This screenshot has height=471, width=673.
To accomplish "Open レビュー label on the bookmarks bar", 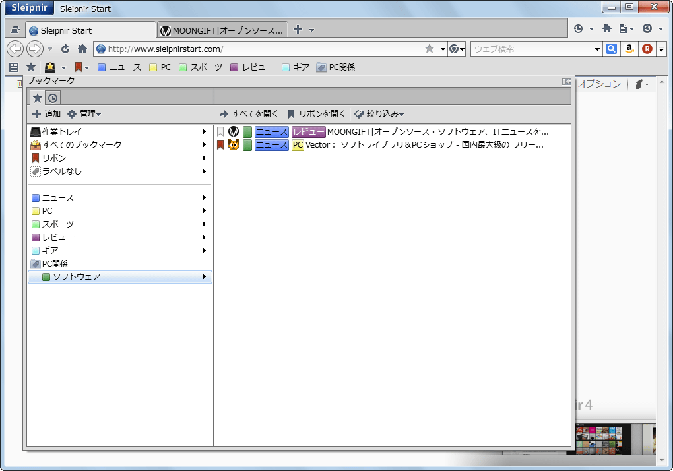I will (252, 67).
